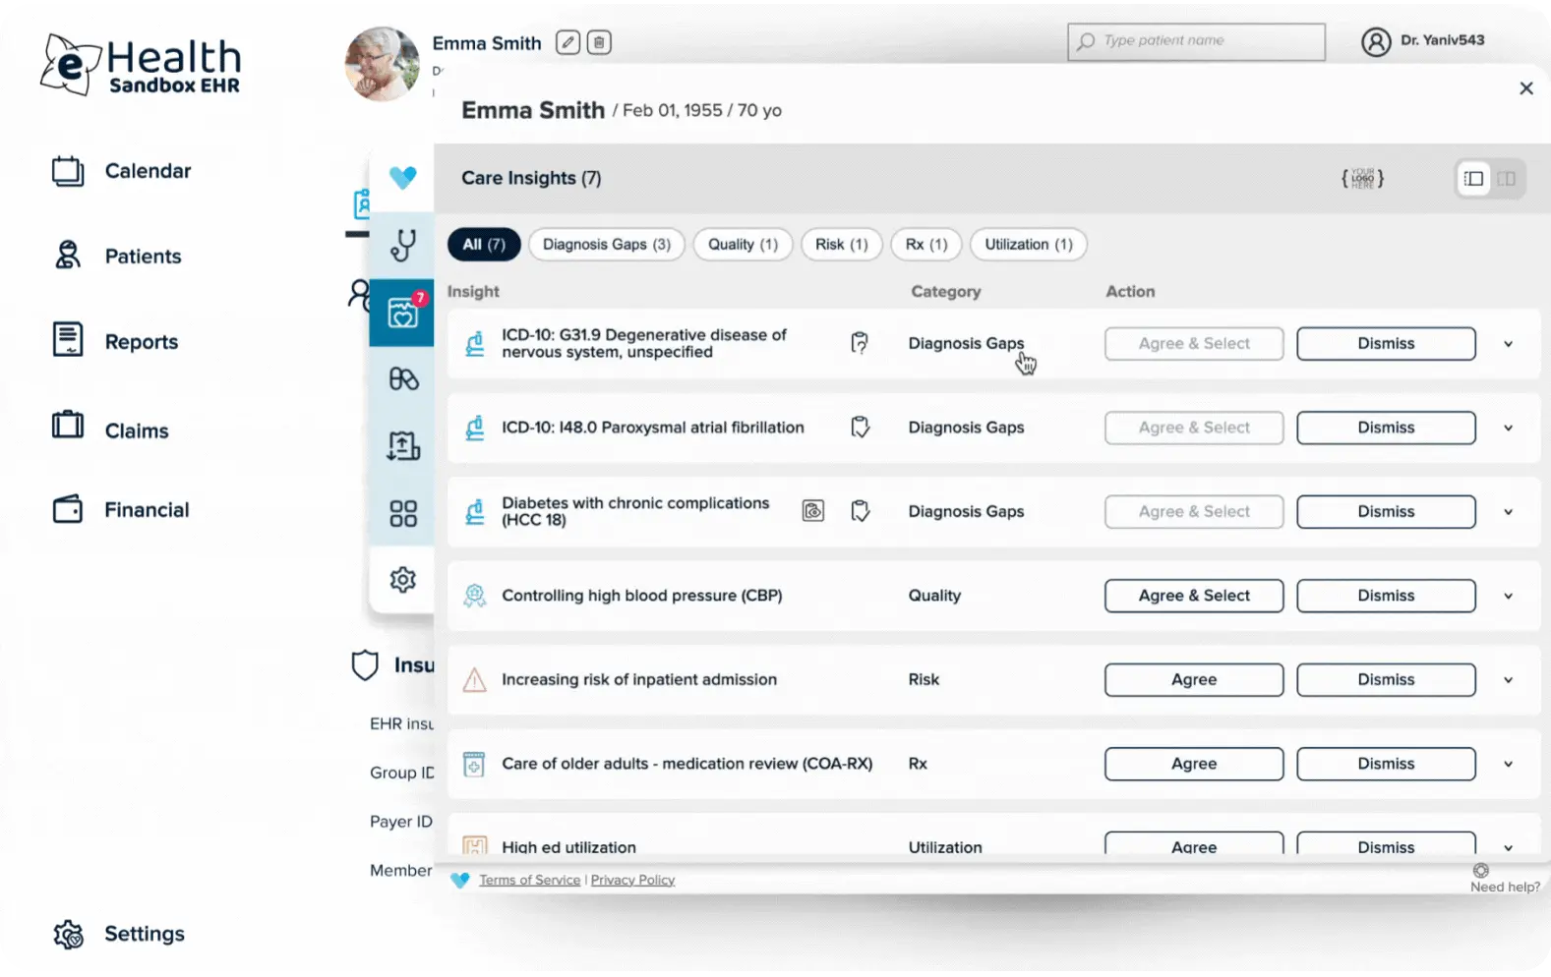Expand the Controlling high blood pressure row
The image size is (1551, 977).
coord(1508,597)
